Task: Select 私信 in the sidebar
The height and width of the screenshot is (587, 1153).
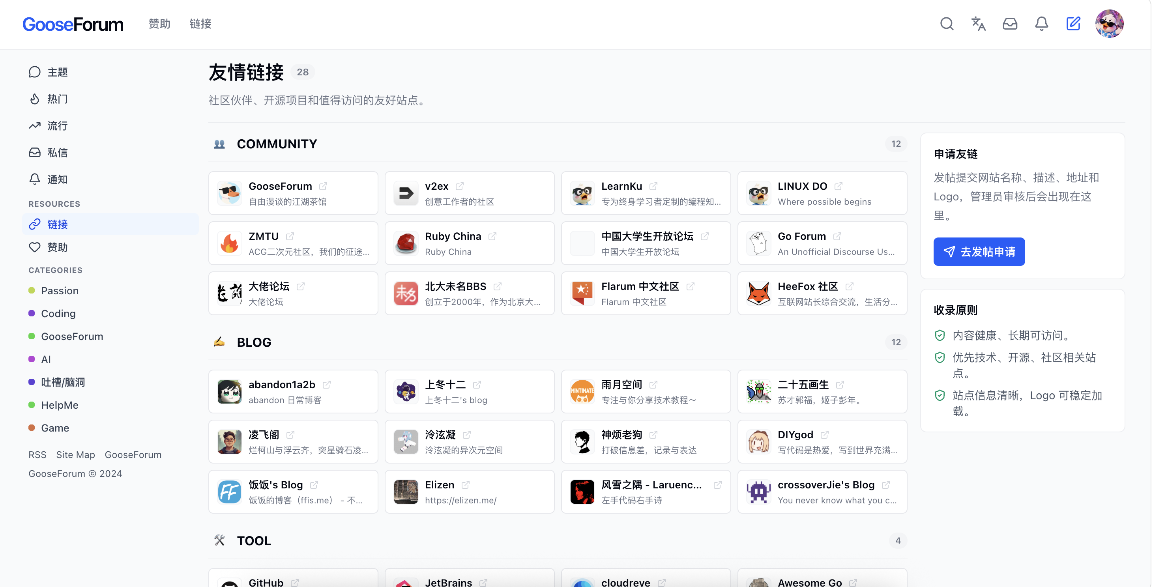Action: click(110, 153)
